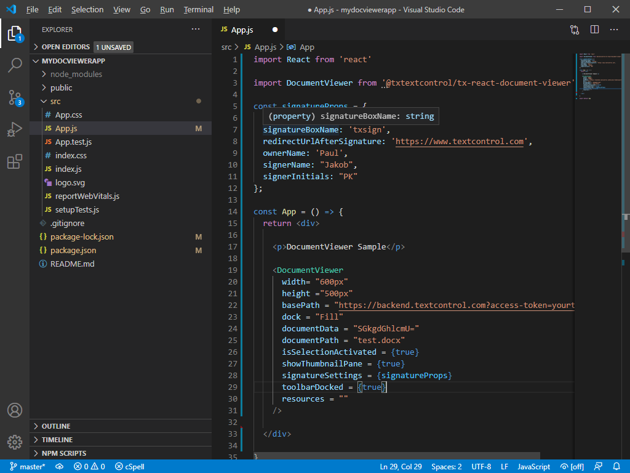This screenshot has height=473, width=630.
Task: Open the Edit menu
Action: [55, 10]
